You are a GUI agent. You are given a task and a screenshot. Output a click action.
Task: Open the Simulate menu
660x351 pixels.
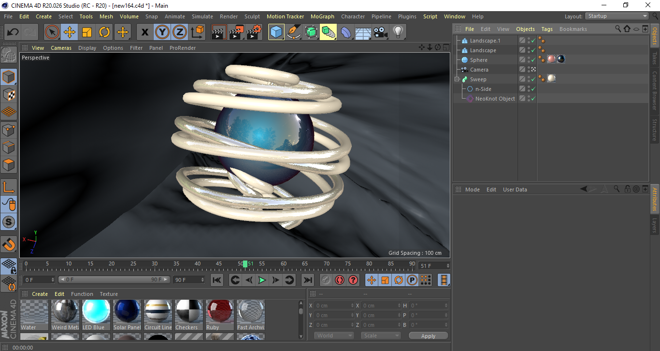202,16
